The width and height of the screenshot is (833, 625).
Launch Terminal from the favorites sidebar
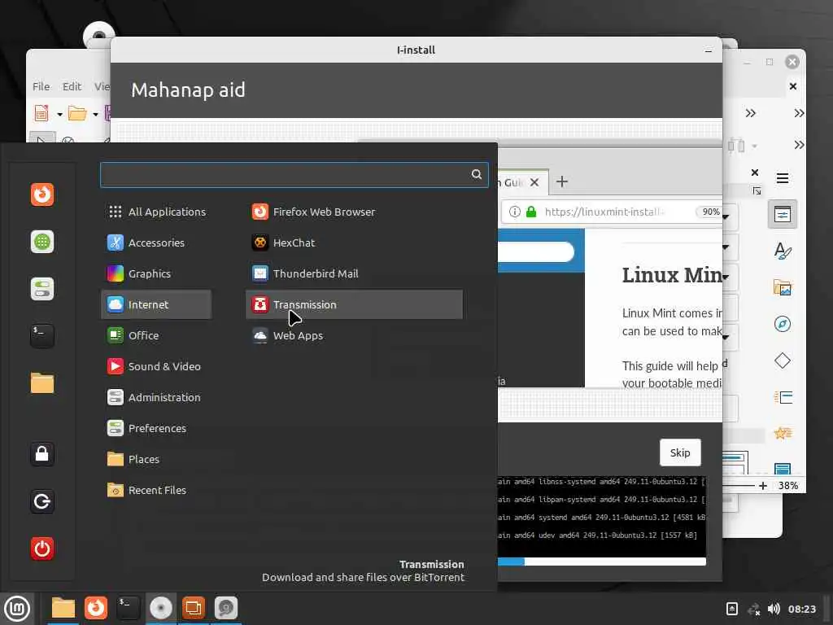(x=42, y=336)
